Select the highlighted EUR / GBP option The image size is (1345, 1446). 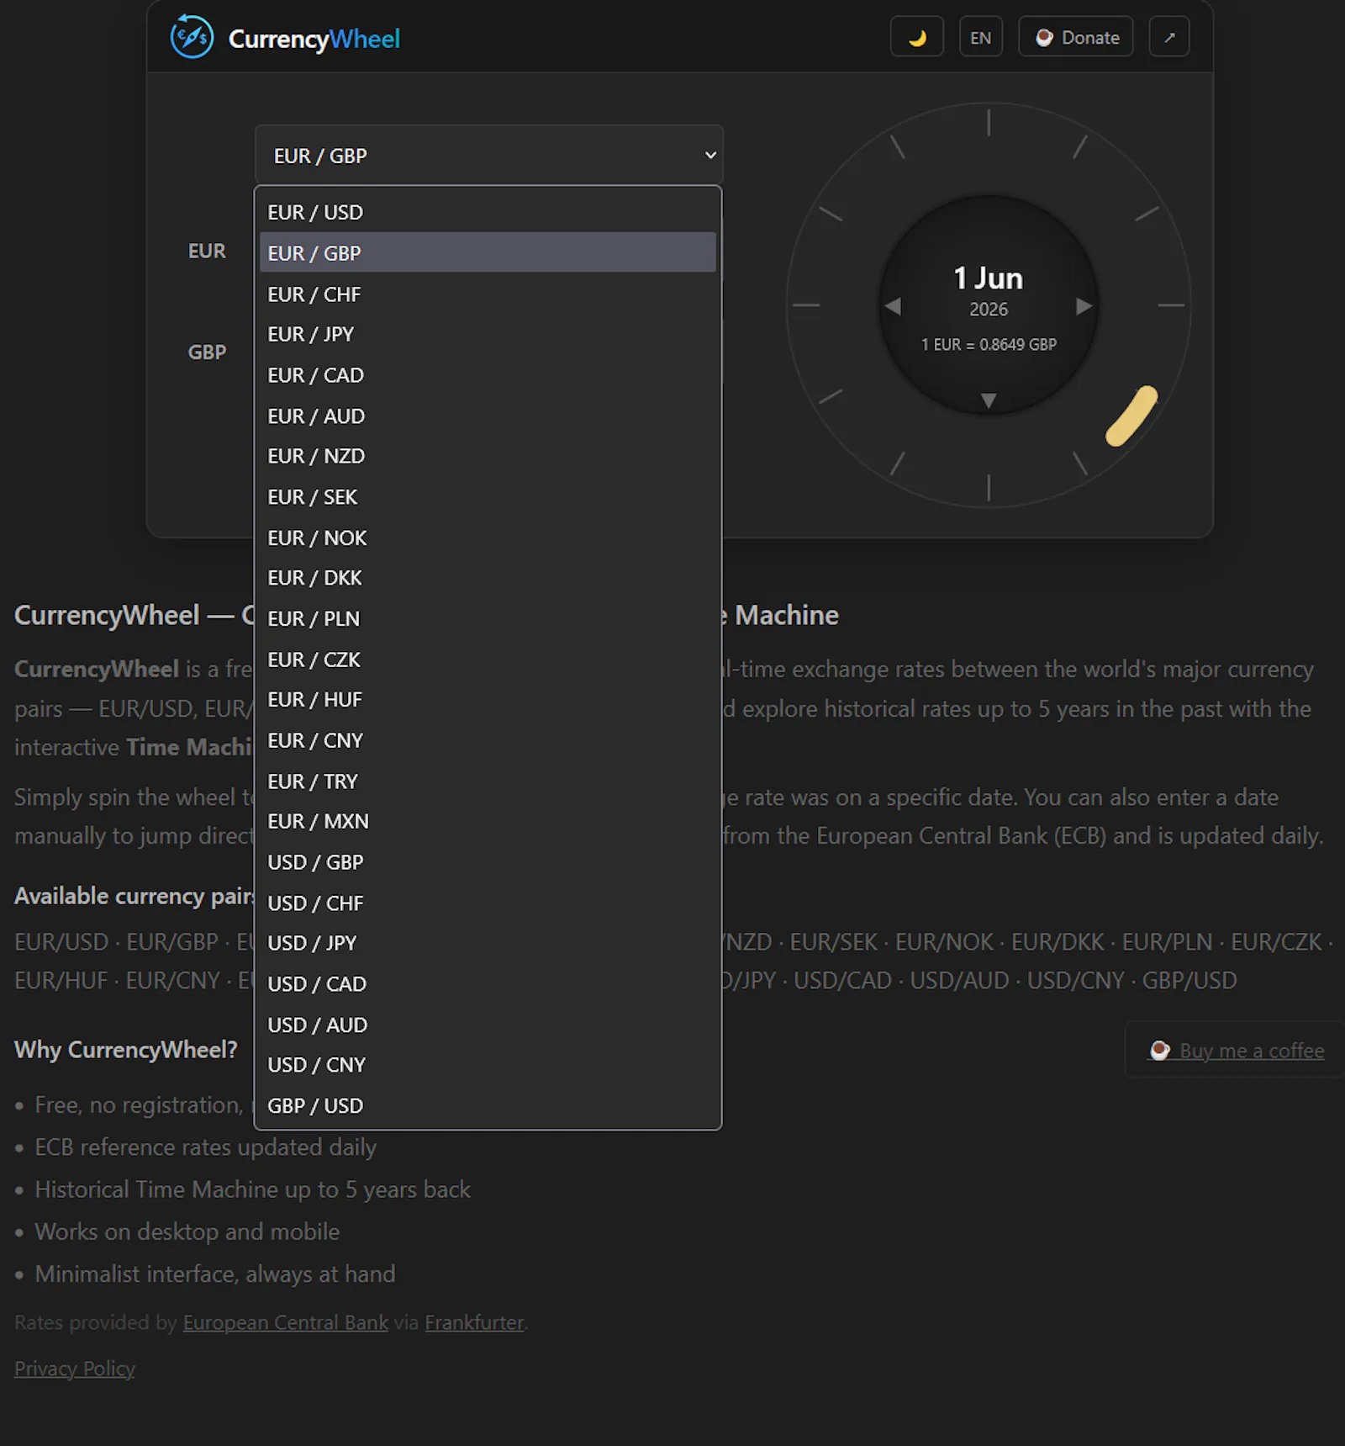[x=488, y=252]
